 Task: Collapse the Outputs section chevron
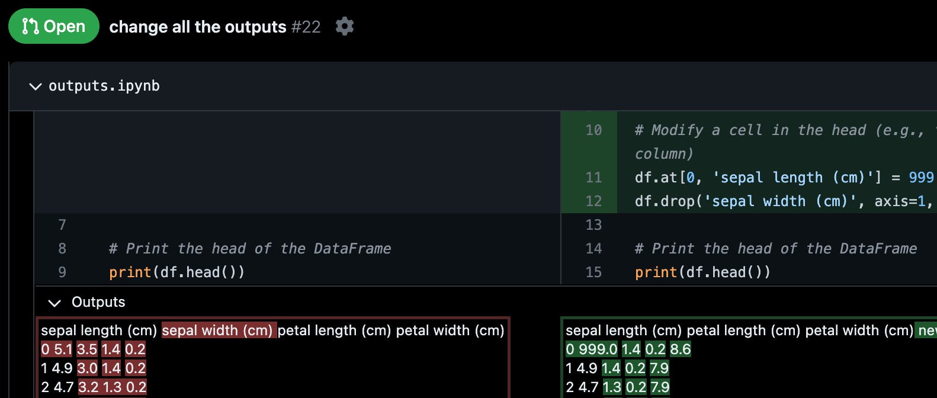pyautogui.click(x=54, y=303)
